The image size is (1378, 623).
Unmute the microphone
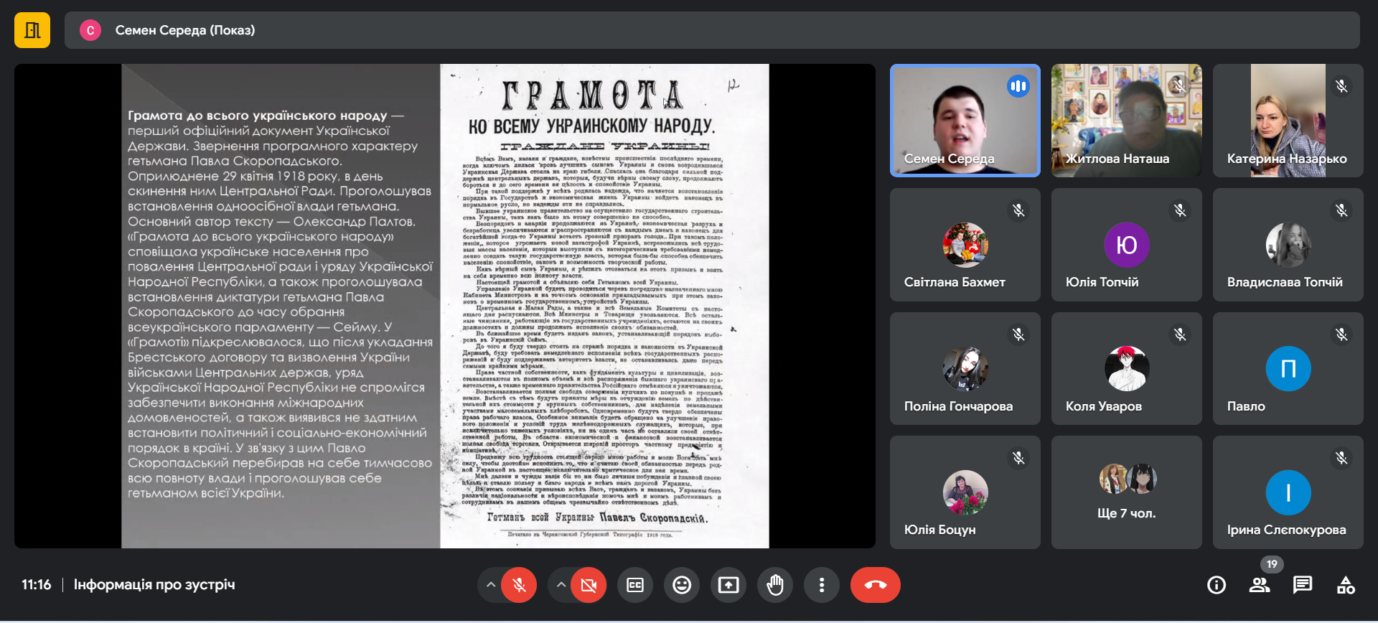click(x=519, y=585)
